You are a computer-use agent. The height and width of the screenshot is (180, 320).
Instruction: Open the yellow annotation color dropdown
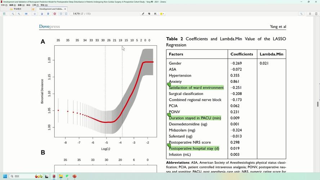(162, 14)
